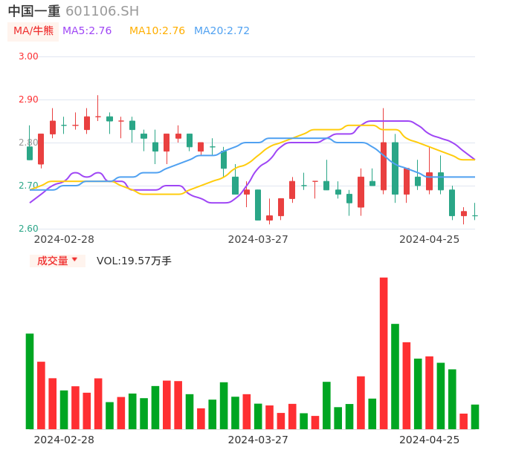Click the 601106.SH stock code
Screen dimensions: 510x450
(x=102, y=11)
